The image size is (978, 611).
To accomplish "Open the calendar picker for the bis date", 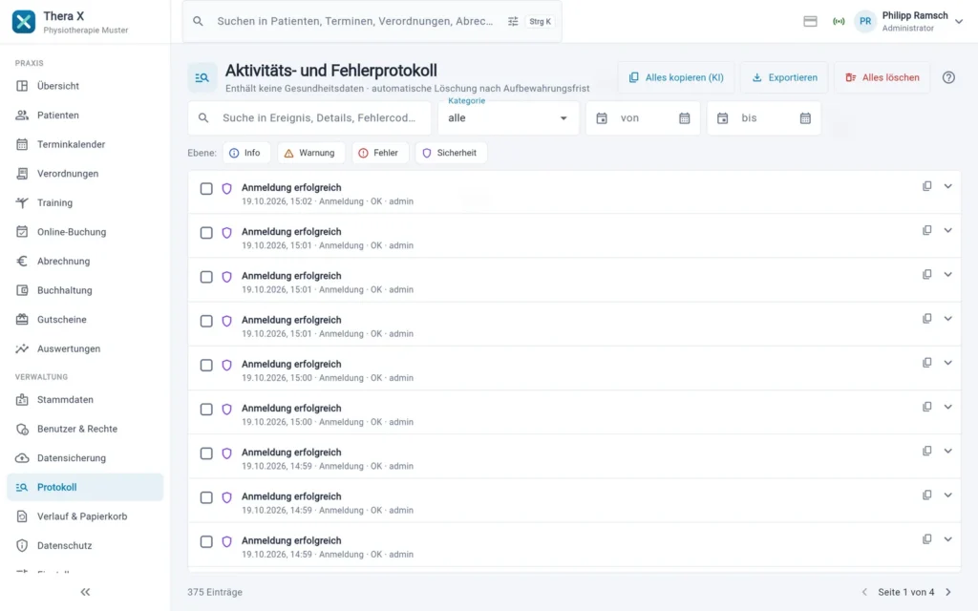I will pos(805,117).
